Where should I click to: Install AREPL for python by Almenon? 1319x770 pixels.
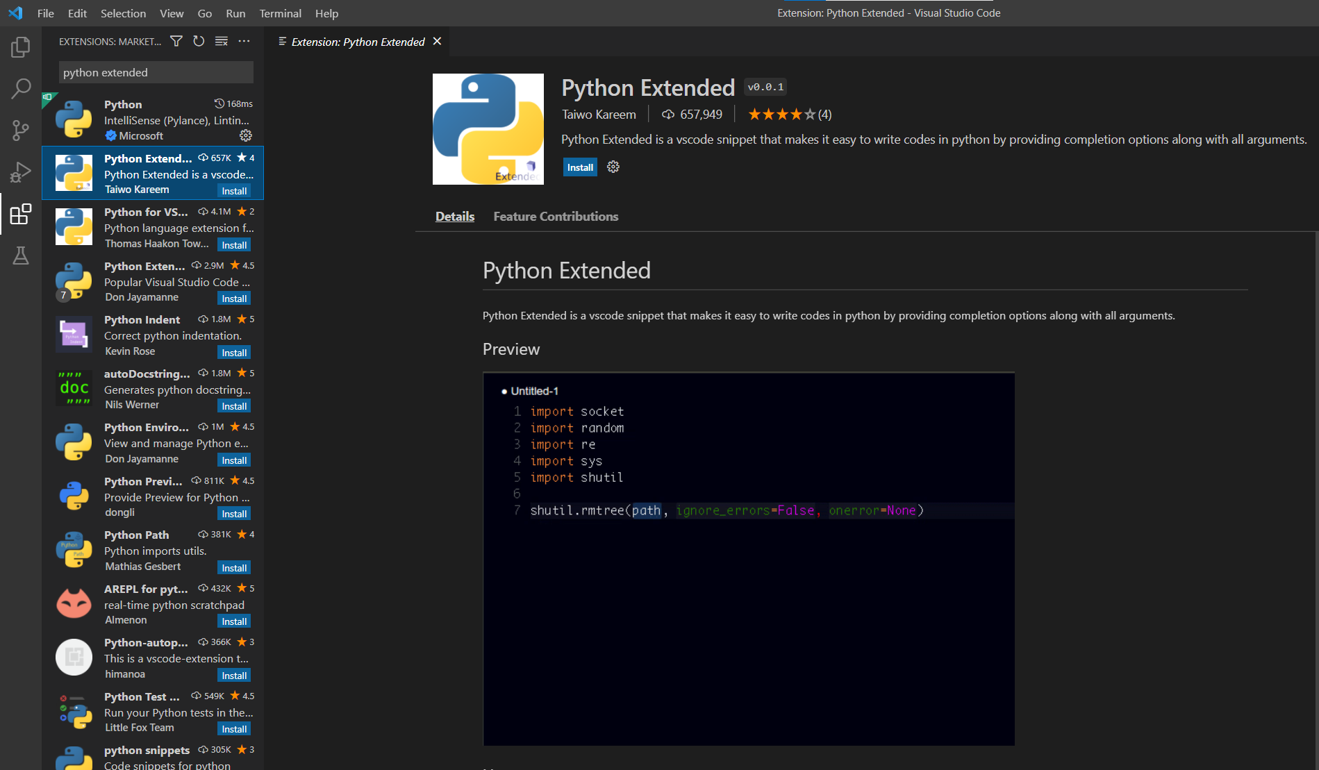coord(234,621)
